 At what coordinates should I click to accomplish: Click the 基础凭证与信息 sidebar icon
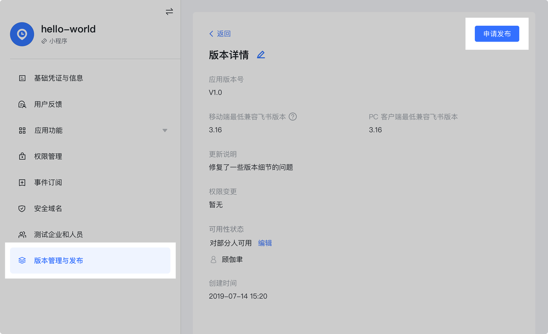(x=22, y=78)
